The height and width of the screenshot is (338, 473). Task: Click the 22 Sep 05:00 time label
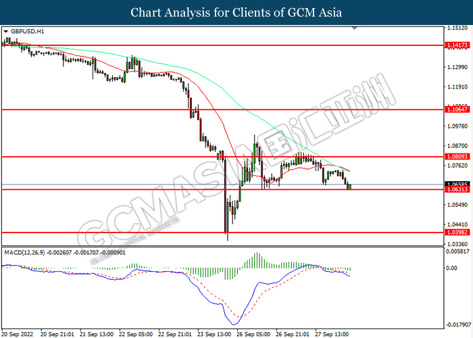136,335
